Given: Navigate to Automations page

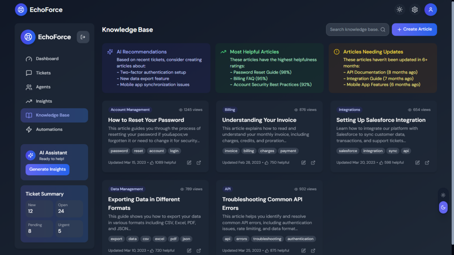Looking at the screenshot, I should click(49, 130).
